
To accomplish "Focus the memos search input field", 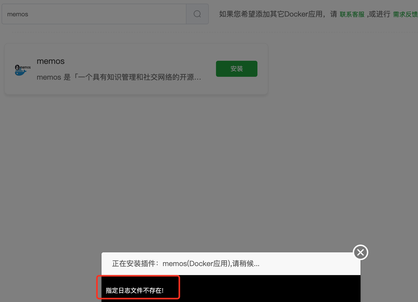I will tap(94, 14).
